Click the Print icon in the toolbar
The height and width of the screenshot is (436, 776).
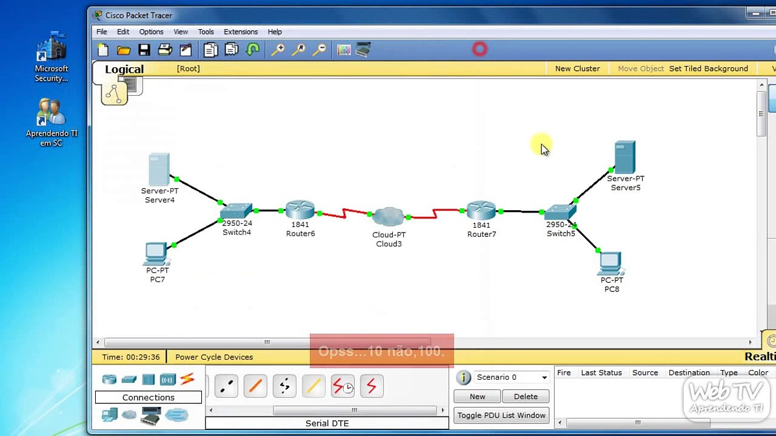point(165,50)
